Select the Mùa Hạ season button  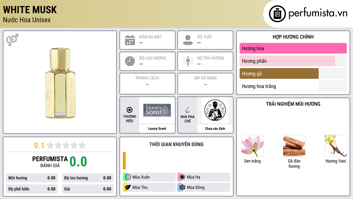point(204,177)
